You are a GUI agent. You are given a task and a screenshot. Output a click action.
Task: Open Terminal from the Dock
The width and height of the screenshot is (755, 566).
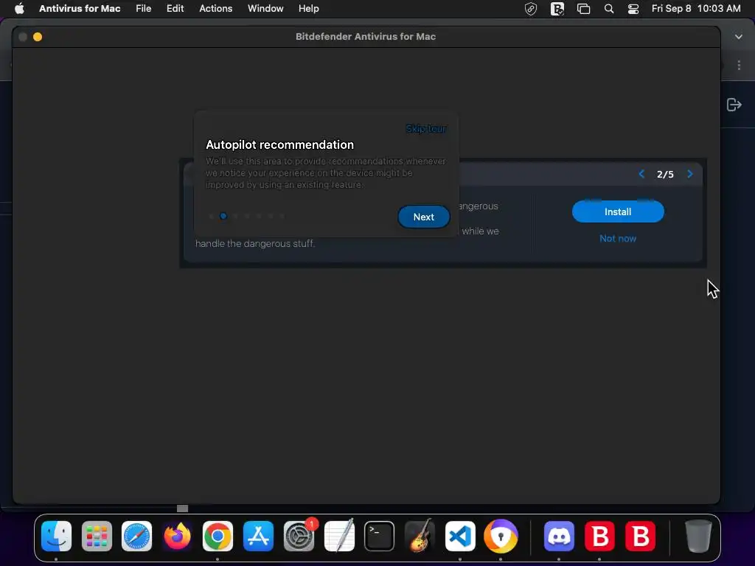[x=380, y=537]
